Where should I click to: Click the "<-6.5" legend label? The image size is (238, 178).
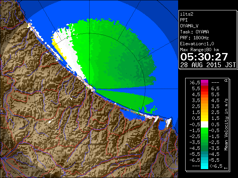(216, 166)
